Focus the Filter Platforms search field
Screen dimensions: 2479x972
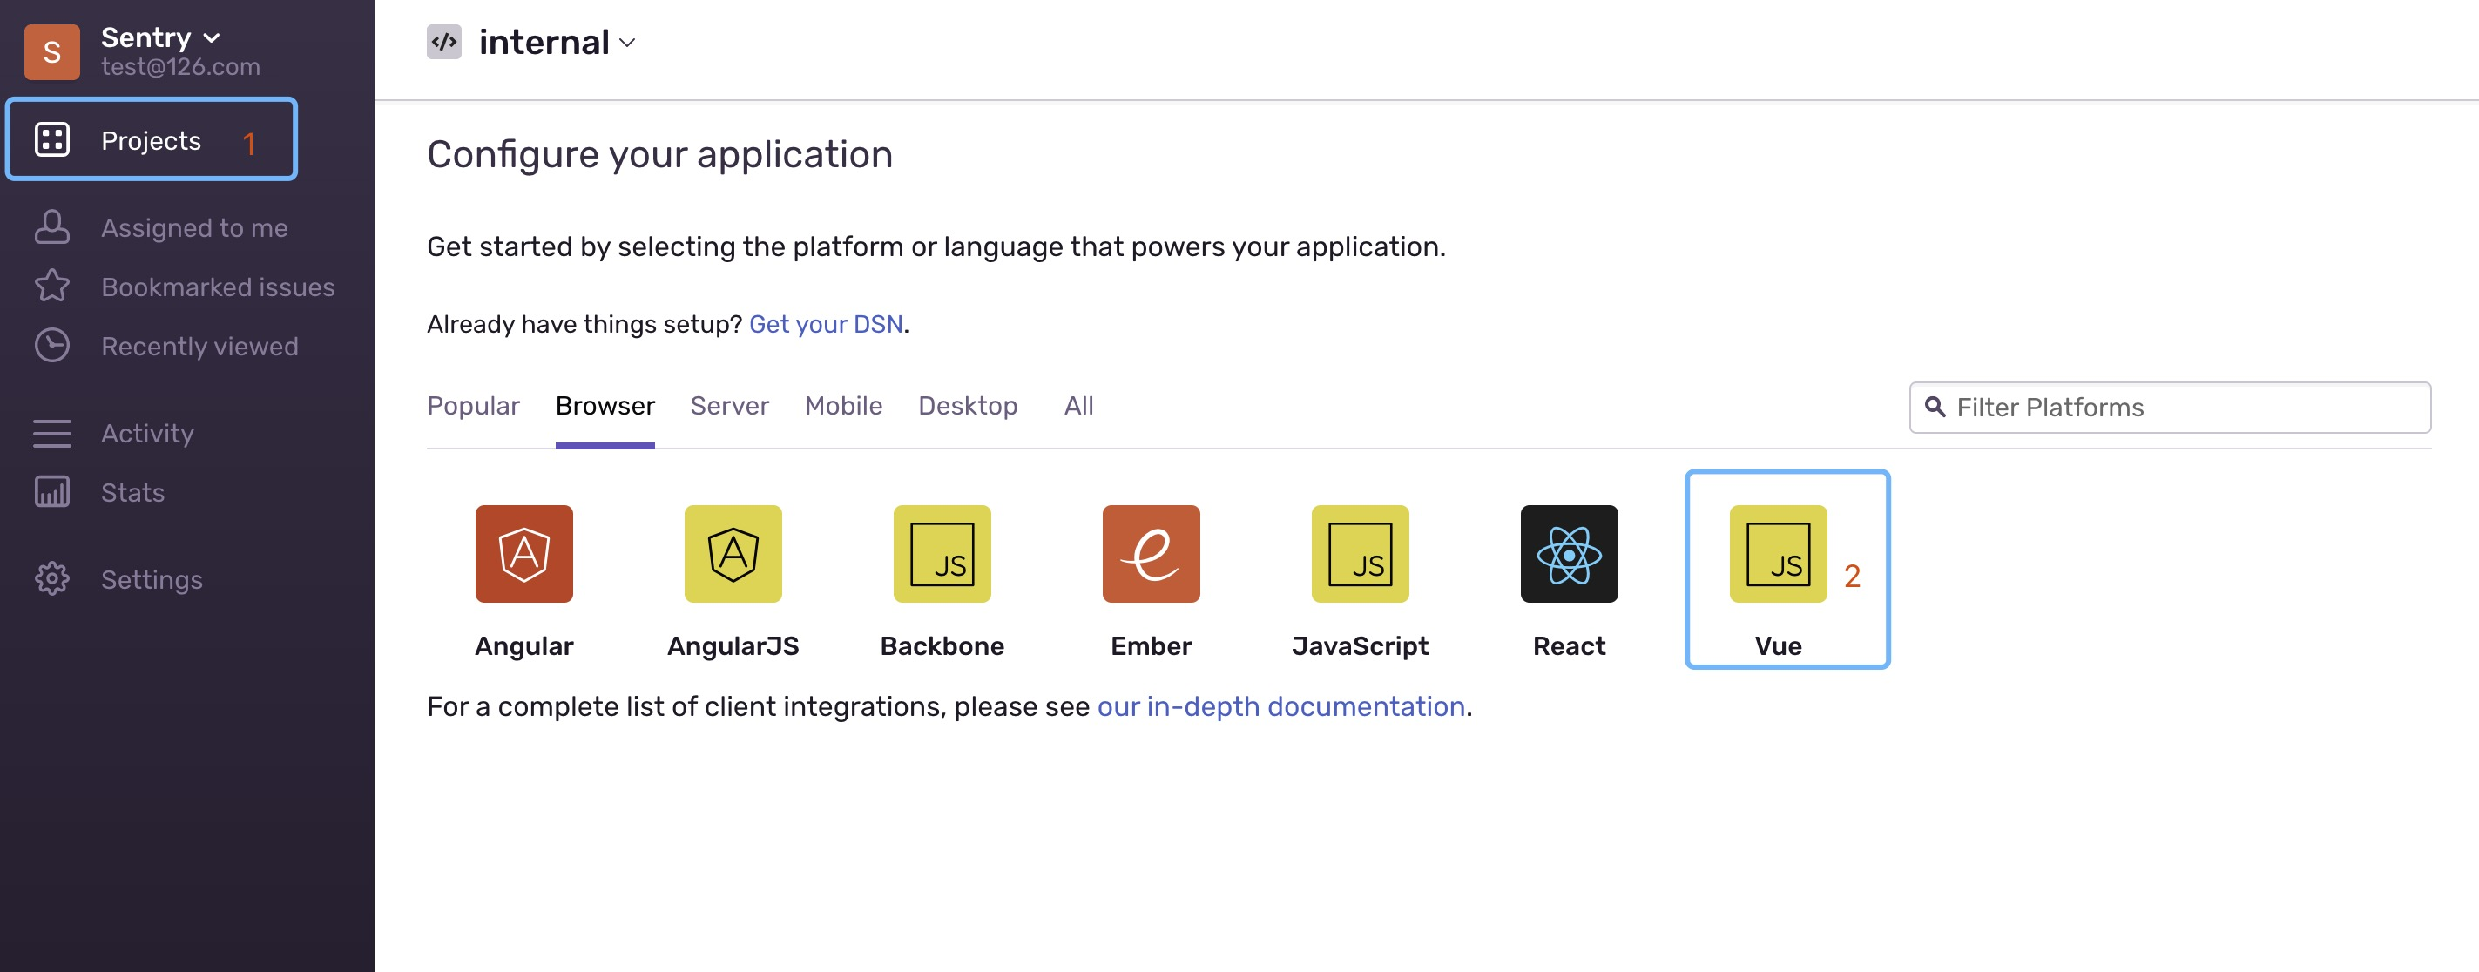[x=2185, y=407]
